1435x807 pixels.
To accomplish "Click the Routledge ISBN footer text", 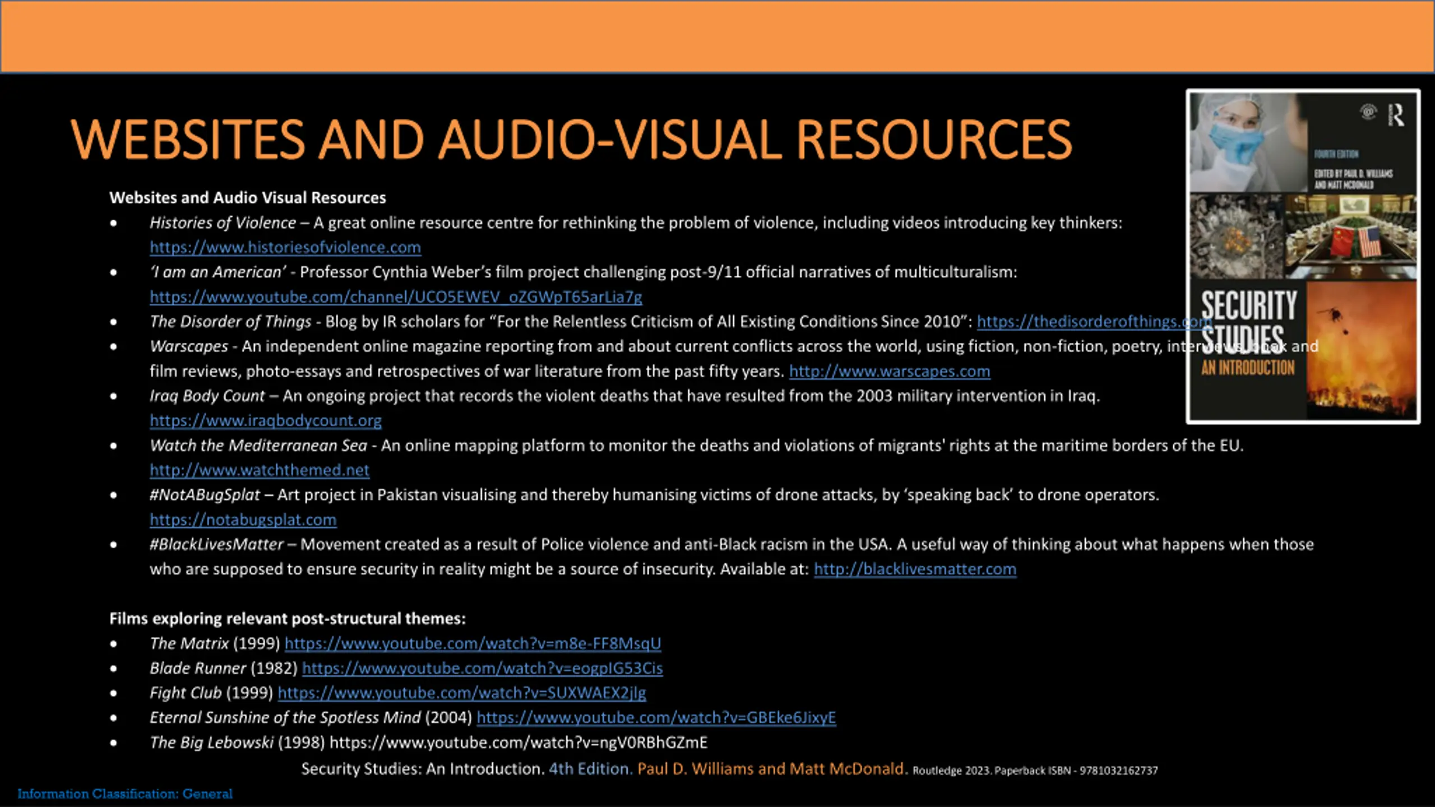I will pos(1035,771).
